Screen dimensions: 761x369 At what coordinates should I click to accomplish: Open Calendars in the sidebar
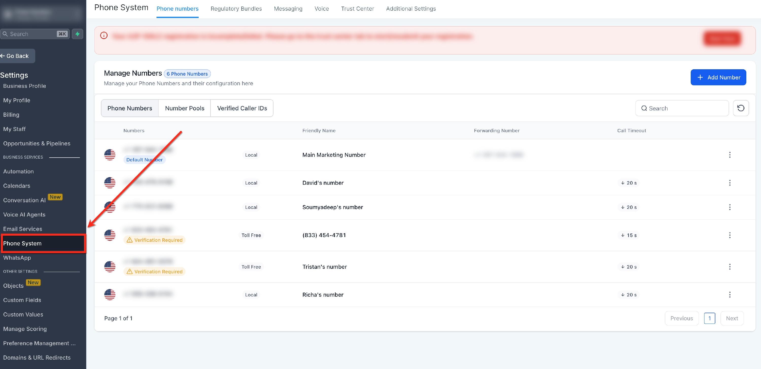[16, 186]
